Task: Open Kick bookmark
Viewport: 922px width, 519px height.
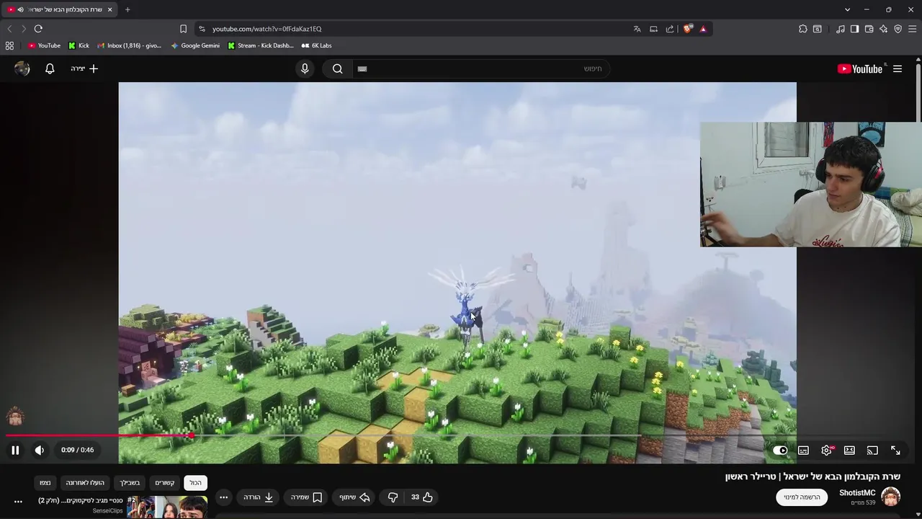Action: coord(79,45)
